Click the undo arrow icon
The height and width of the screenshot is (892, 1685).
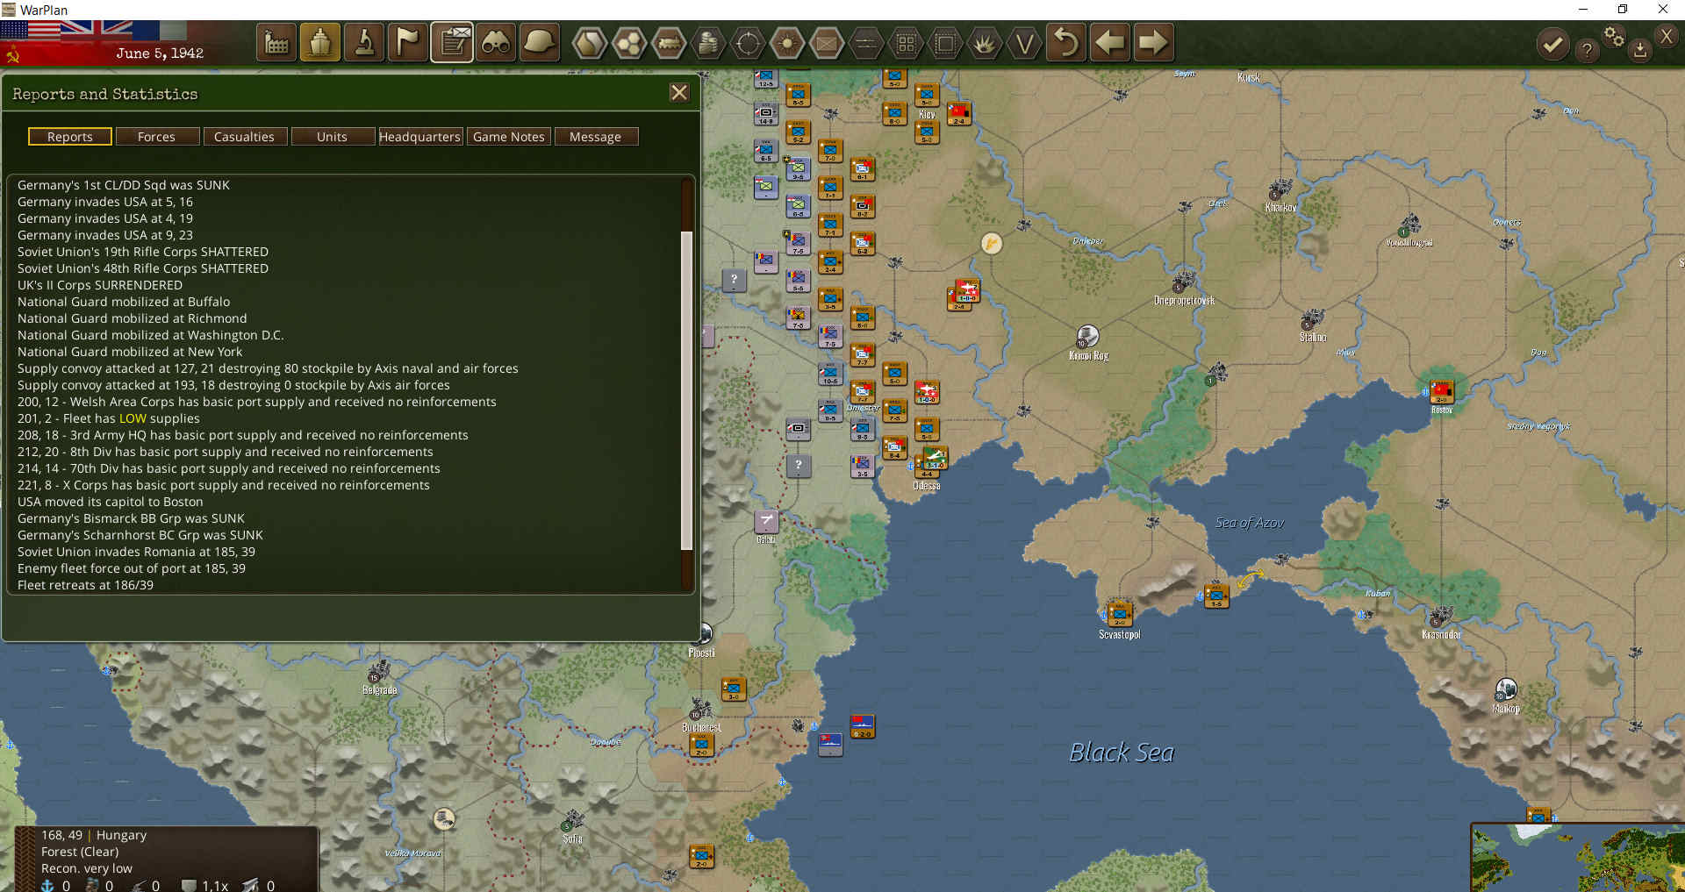click(x=1065, y=42)
